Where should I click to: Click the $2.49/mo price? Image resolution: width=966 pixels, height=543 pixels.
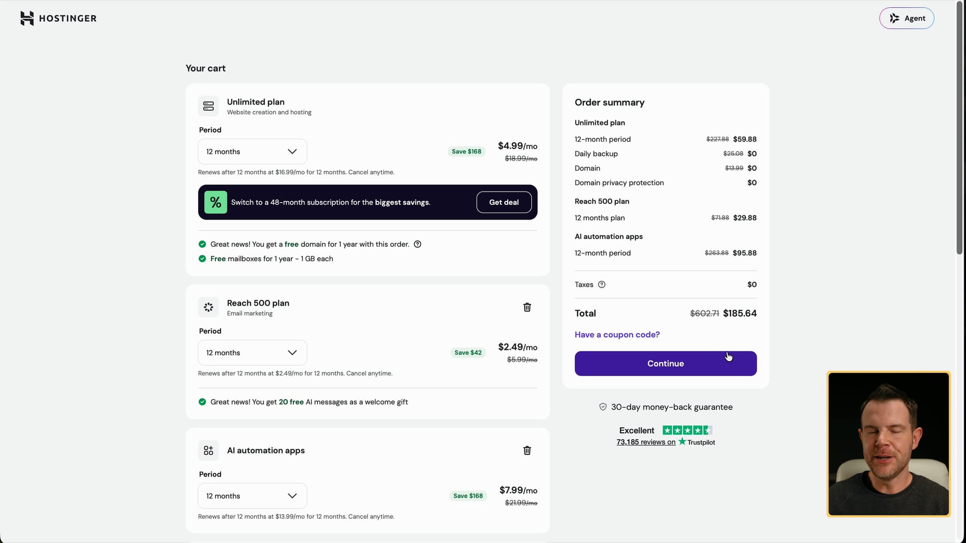(518, 347)
